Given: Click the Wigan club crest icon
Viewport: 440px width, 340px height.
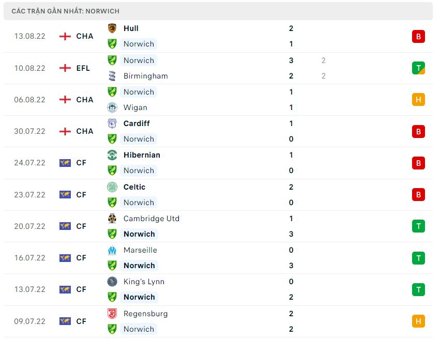Looking at the screenshot, I should point(112,107).
